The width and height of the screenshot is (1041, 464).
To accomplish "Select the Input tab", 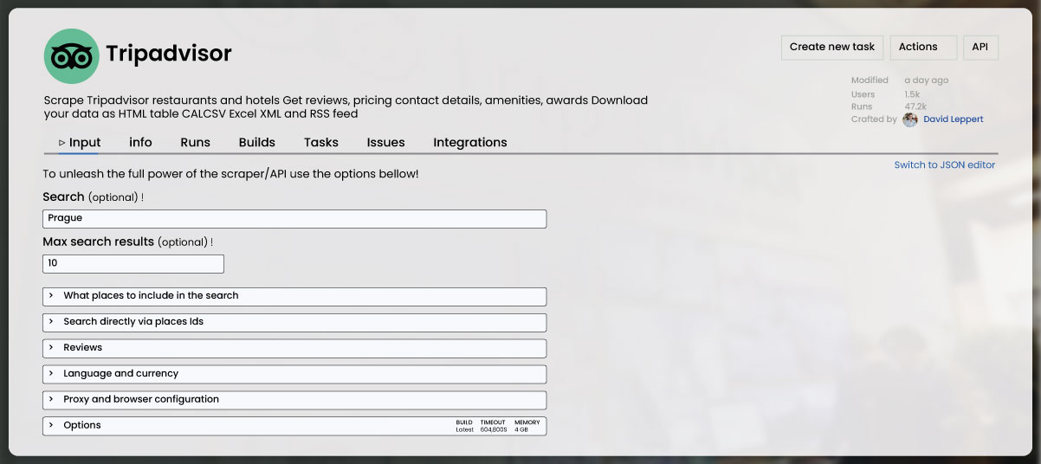I will tap(80, 143).
